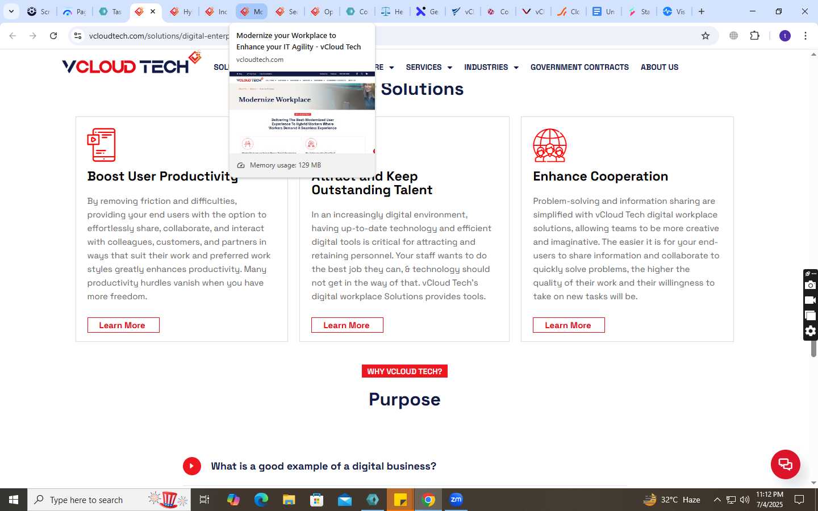Switch to the 'Ge' browser tab
Viewport: 818px width, 511px height.
click(x=427, y=11)
